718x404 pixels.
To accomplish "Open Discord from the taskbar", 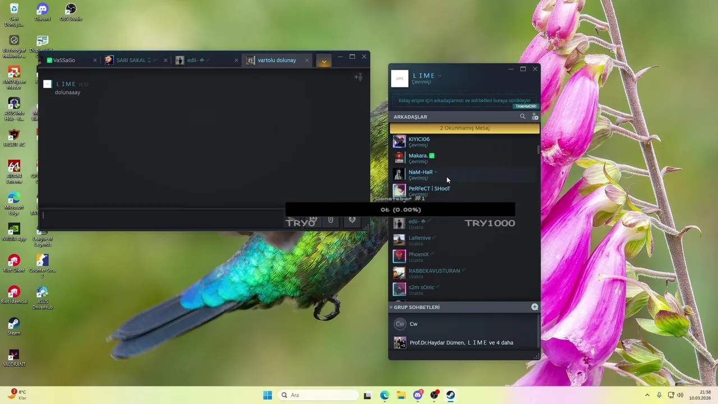I will (x=418, y=395).
